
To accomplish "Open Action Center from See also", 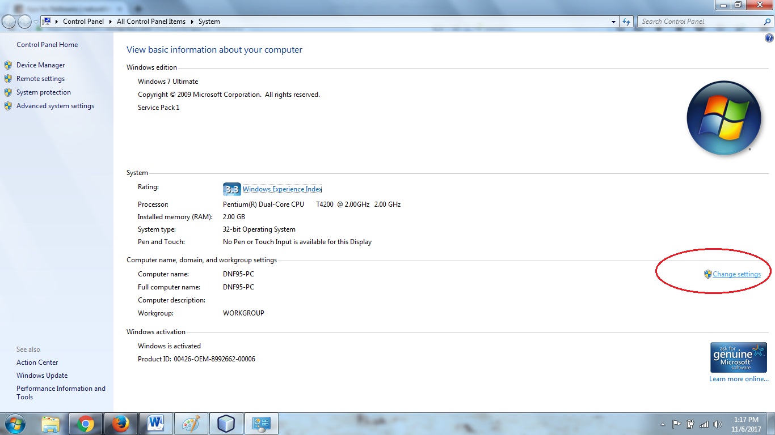I will point(37,362).
